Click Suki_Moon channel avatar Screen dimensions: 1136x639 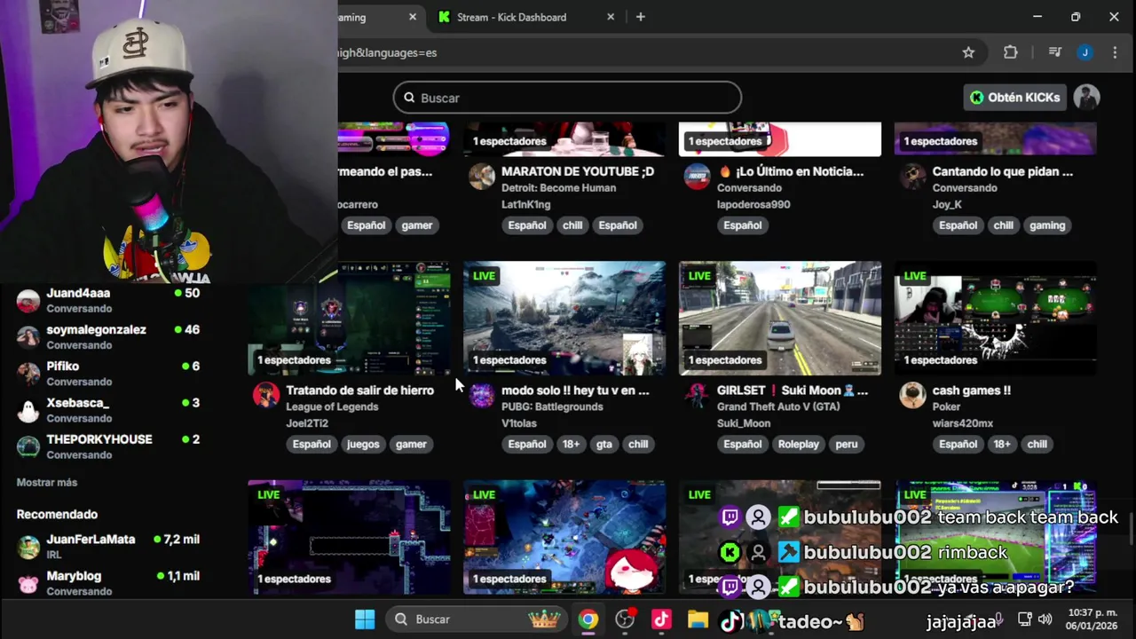[698, 395]
